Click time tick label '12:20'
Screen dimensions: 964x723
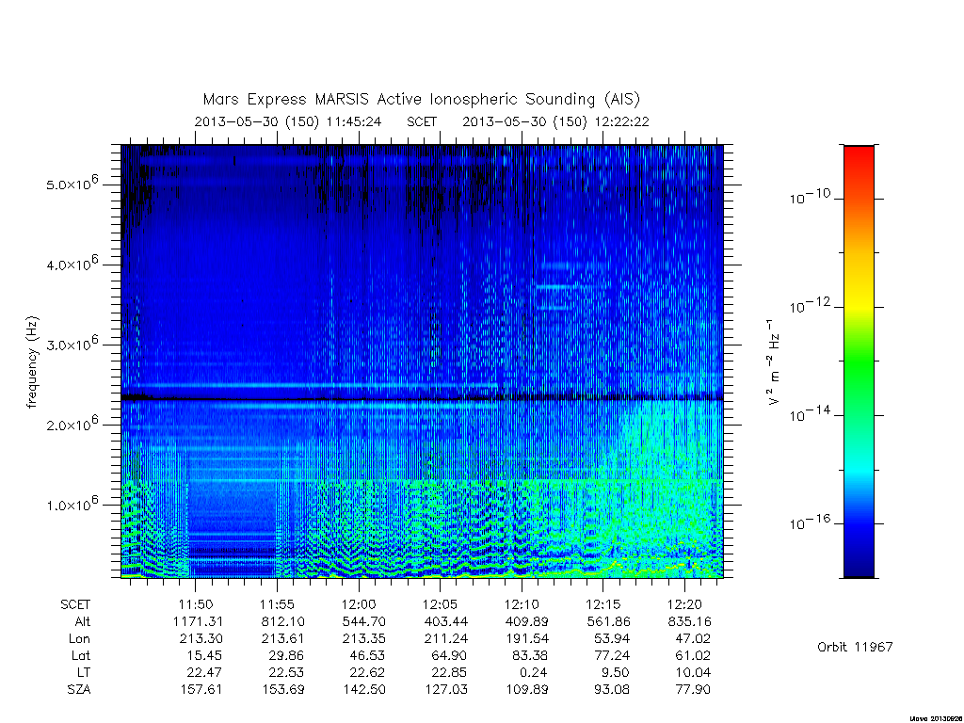pyautogui.click(x=684, y=604)
